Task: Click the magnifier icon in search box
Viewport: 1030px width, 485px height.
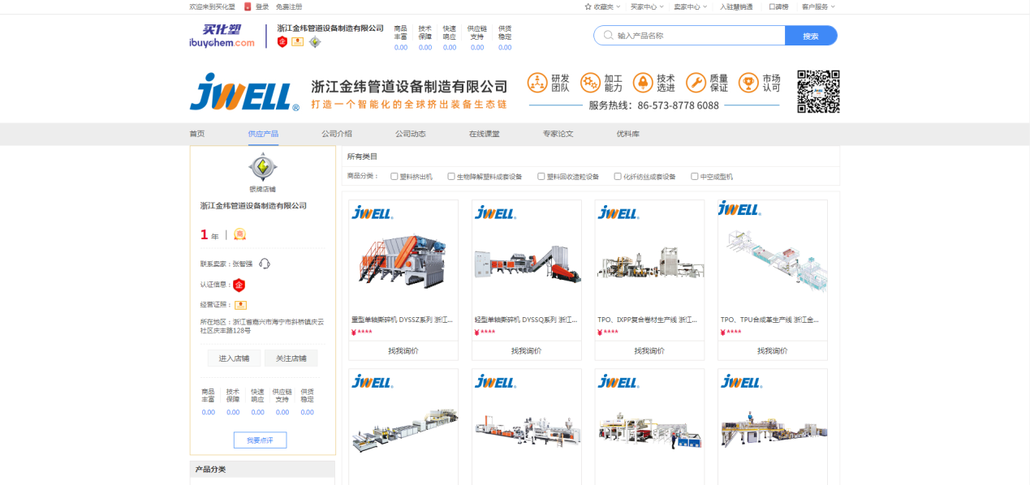Action: pyautogui.click(x=608, y=36)
